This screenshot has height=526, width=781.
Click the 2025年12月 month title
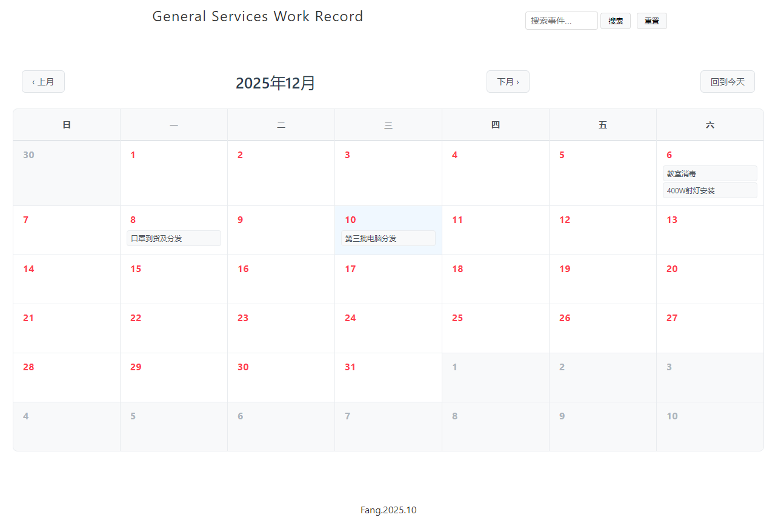tap(275, 83)
